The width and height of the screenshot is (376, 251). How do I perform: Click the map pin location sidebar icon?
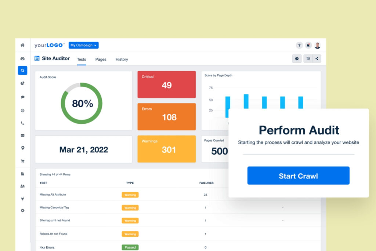[x=22, y=148]
